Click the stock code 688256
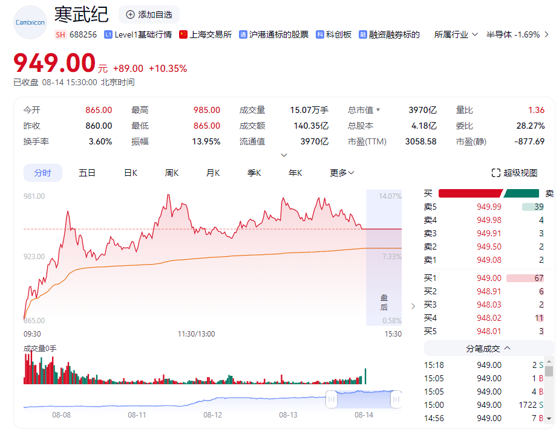Screen dimensions: 559x432 83,34
